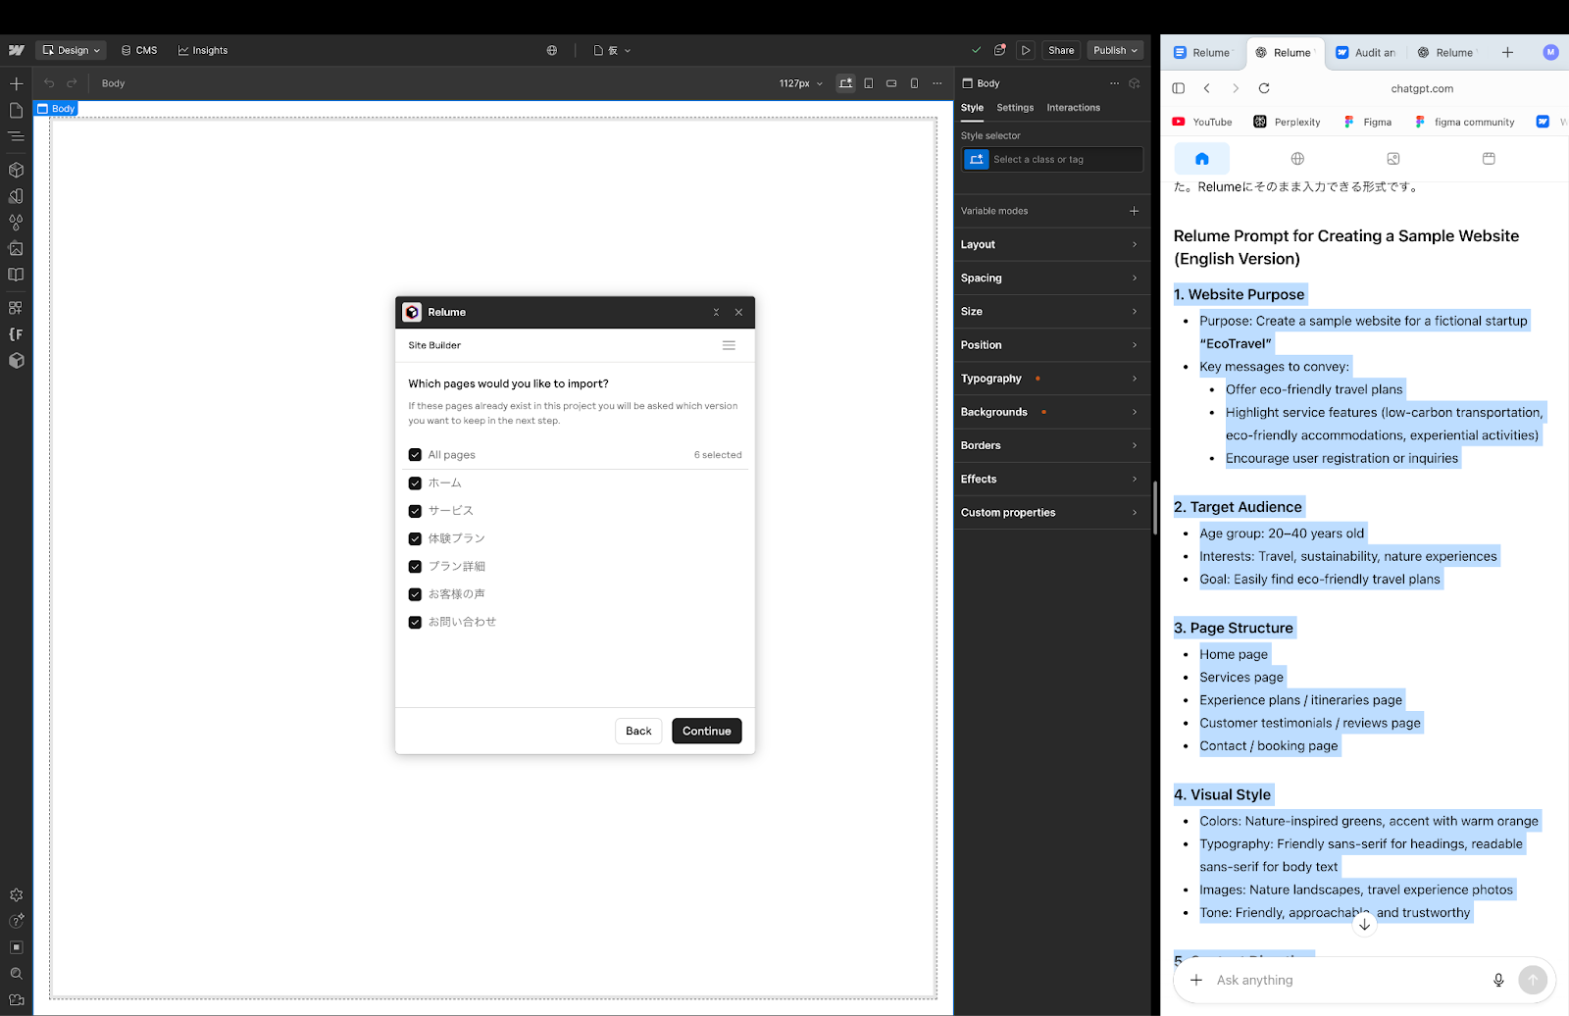The width and height of the screenshot is (1569, 1016).
Task: Click Continue in Relume dialog
Action: click(706, 731)
